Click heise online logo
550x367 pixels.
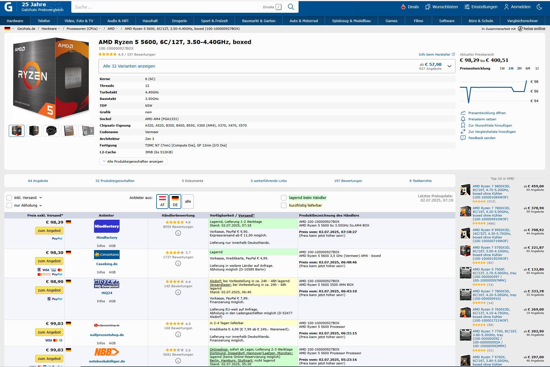(532, 29)
